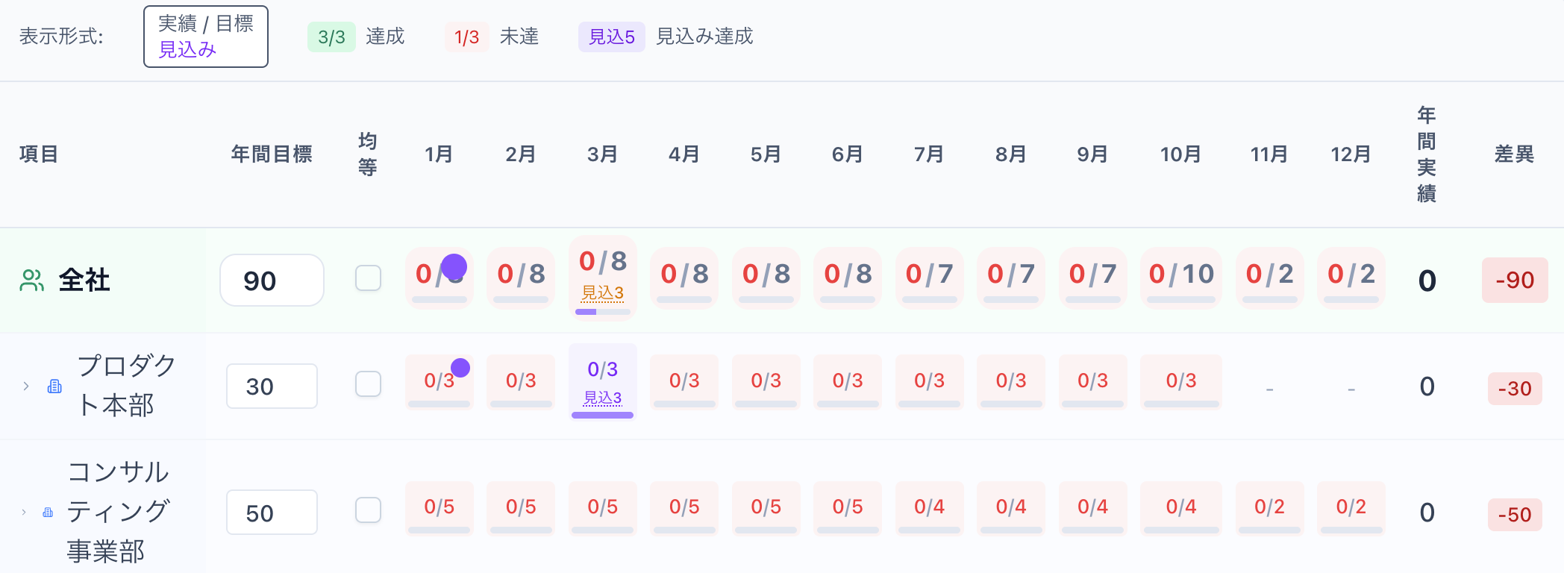
Task: Click purple dot on 全社 January cell
Action: (454, 266)
